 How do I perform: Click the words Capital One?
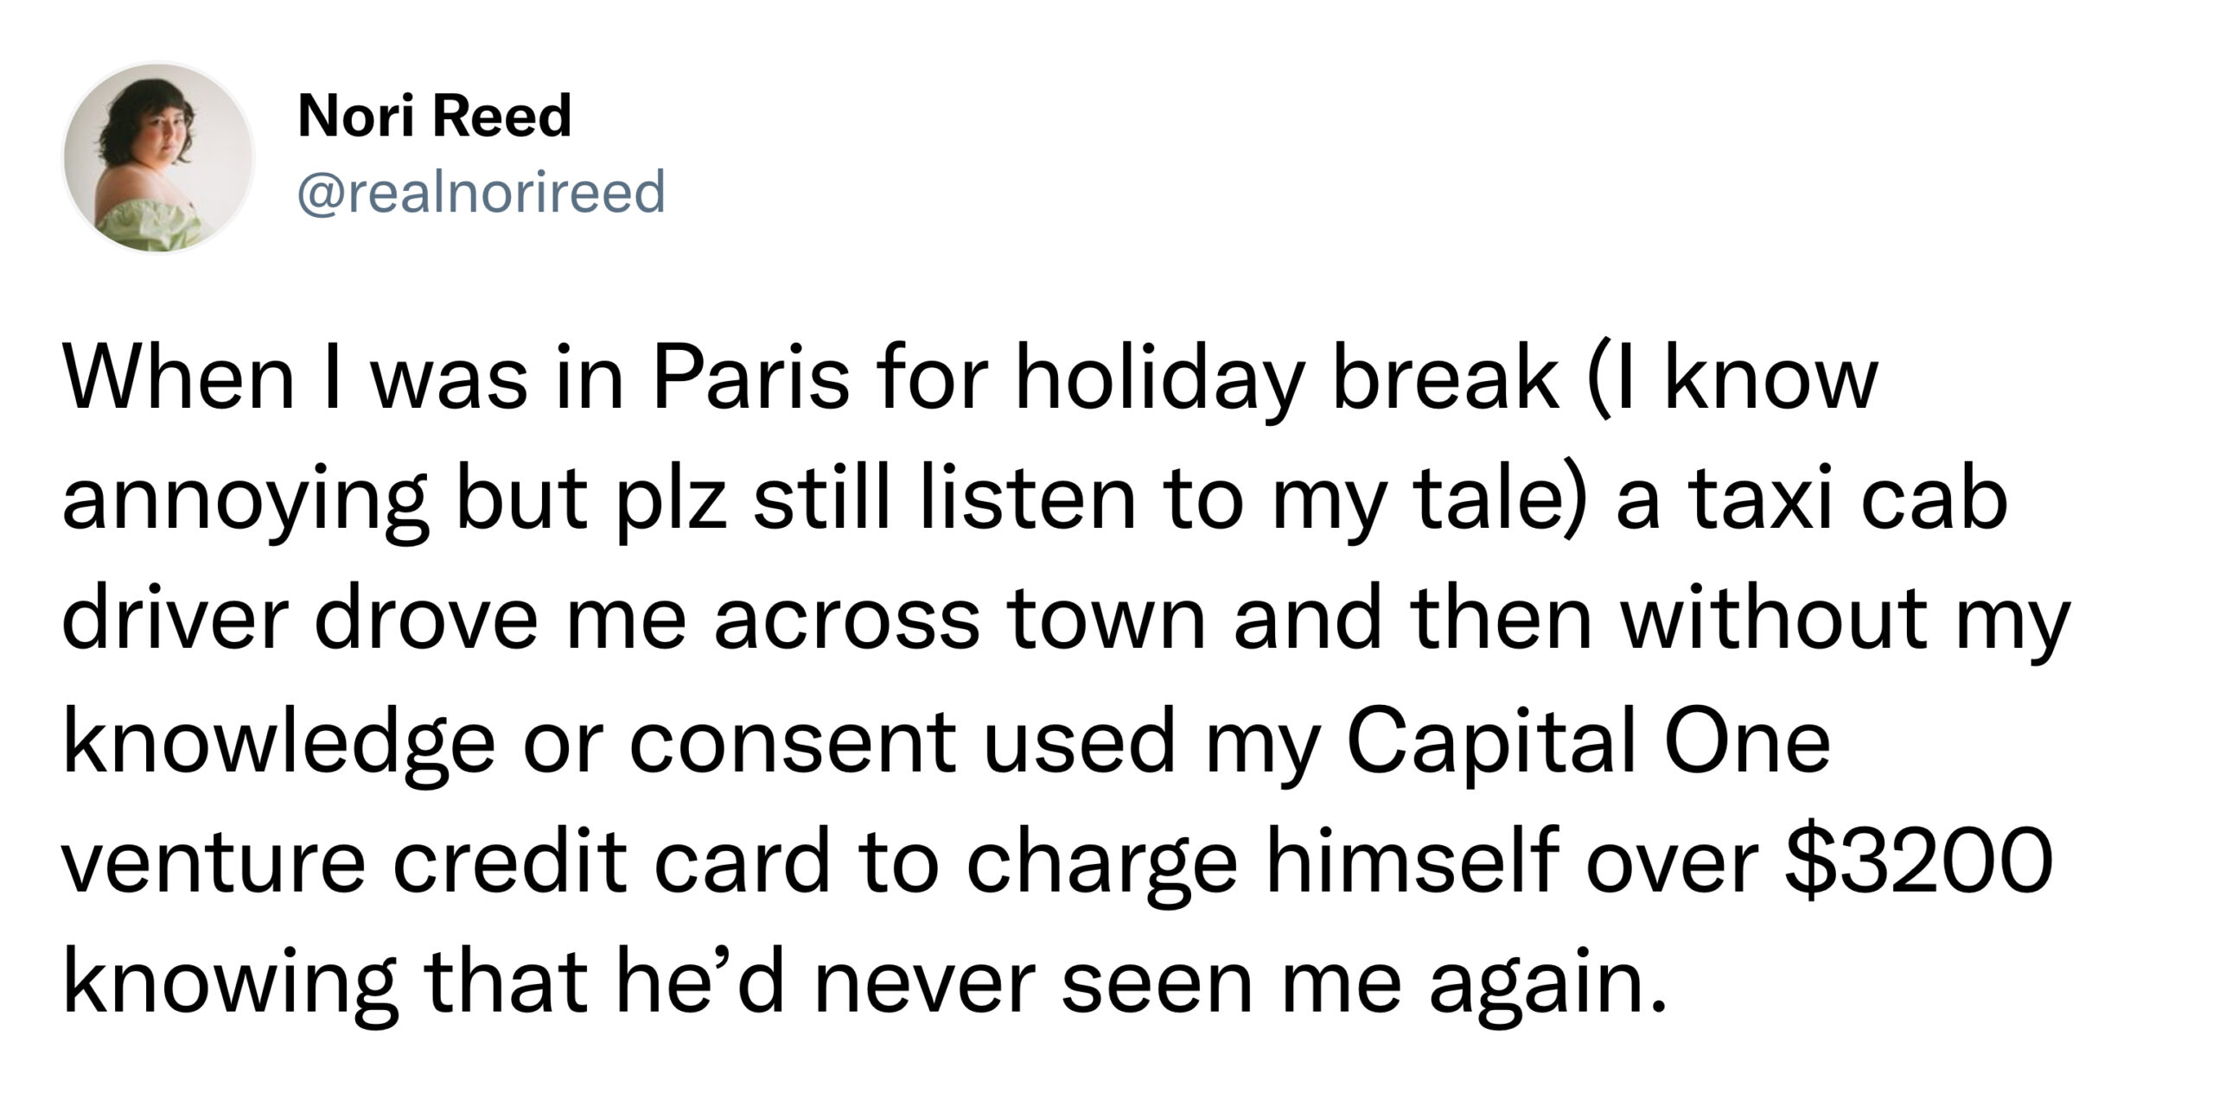[x=1585, y=745]
